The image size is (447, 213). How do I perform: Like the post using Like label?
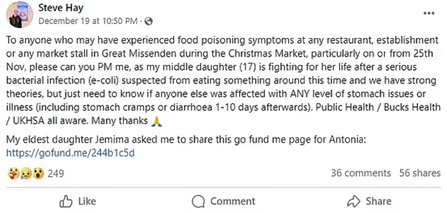click(87, 201)
